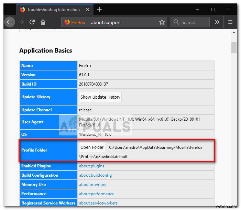This screenshot has width=241, height=210.
Task: Open a new tab with plus
Action: click(x=99, y=9)
